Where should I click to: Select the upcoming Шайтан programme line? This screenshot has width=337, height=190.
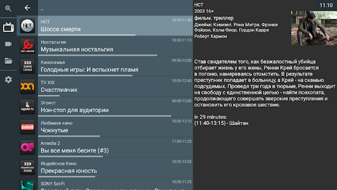(221, 123)
